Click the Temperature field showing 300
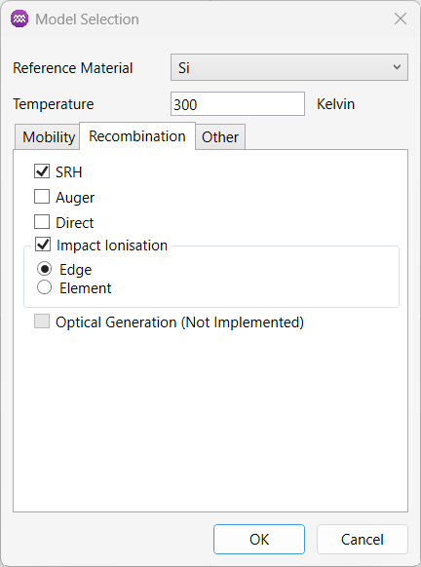Viewport: 421px width, 567px height. (x=238, y=104)
